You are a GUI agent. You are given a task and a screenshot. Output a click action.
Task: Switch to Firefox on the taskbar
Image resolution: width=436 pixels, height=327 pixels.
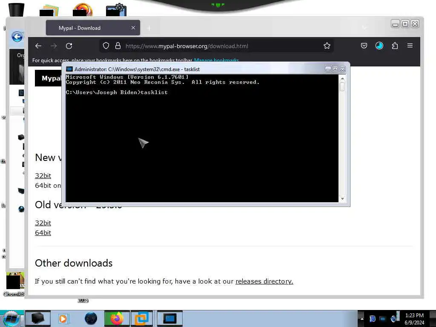click(x=117, y=318)
